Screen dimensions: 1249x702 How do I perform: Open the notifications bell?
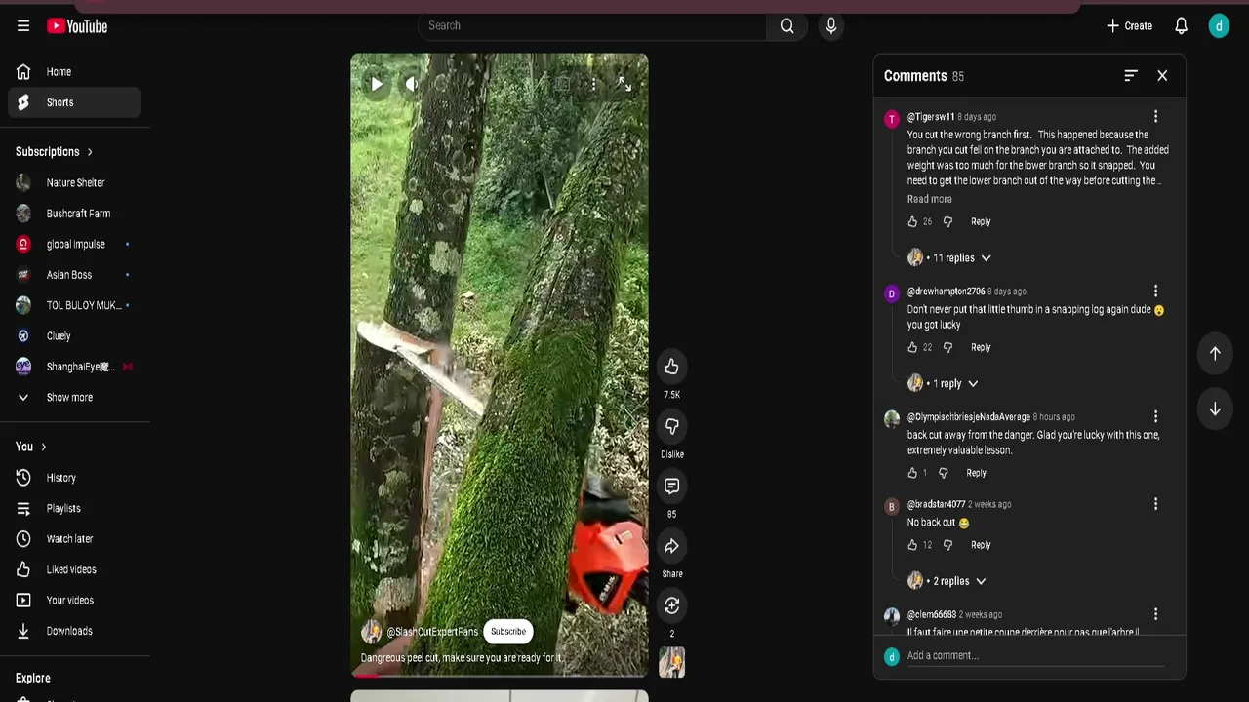pos(1181,26)
